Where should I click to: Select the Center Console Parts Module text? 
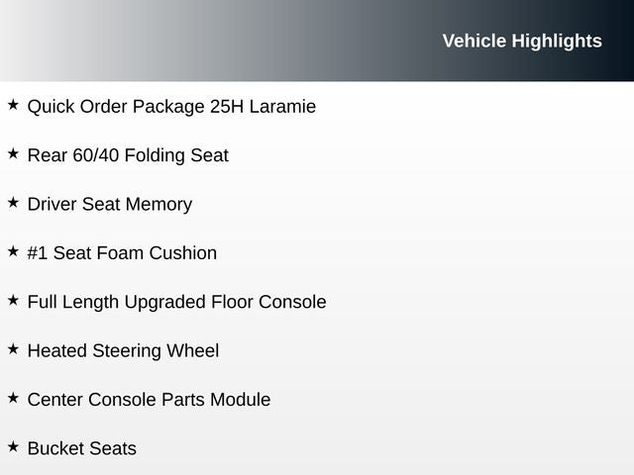point(149,400)
